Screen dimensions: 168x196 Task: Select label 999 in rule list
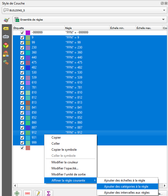coord(34,142)
